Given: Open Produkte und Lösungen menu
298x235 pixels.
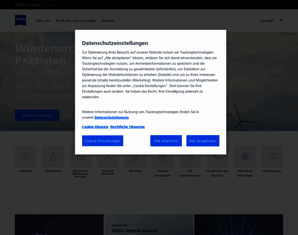Looking at the screenshot, I should [76, 21].
